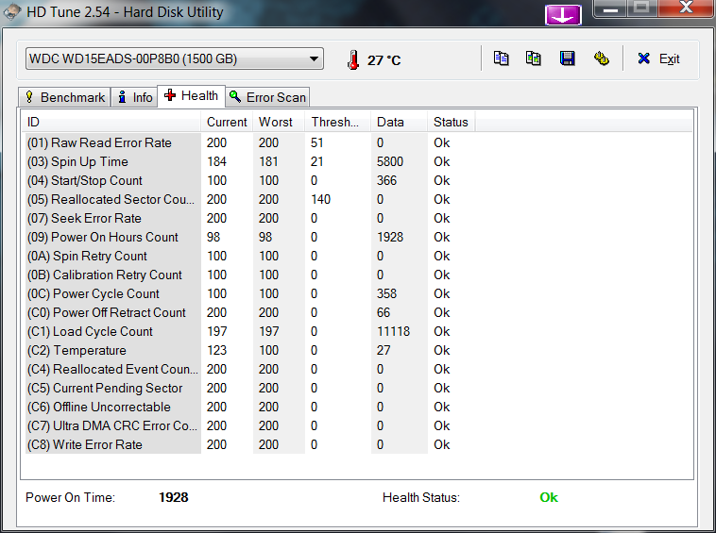
Task: Click the save screenshot floppy disk icon
Action: coord(567,58)
